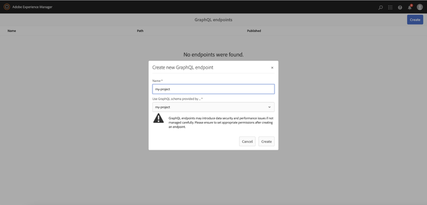Expand the GraphQL schema dropdown chevron

(x=269, y=107)
